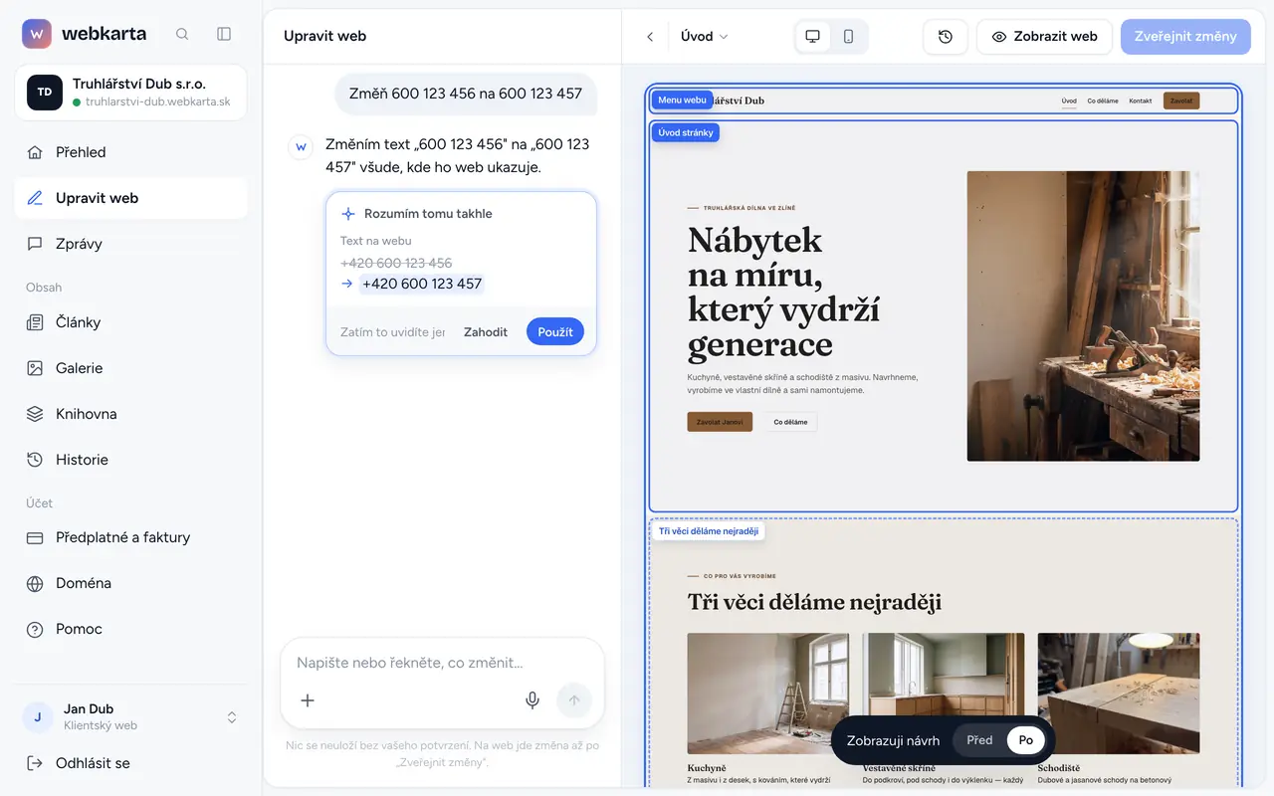Image resolution: width=1274 pixels, height=796 pixels.
Task: Click the J user avatar
Action: 38,716
